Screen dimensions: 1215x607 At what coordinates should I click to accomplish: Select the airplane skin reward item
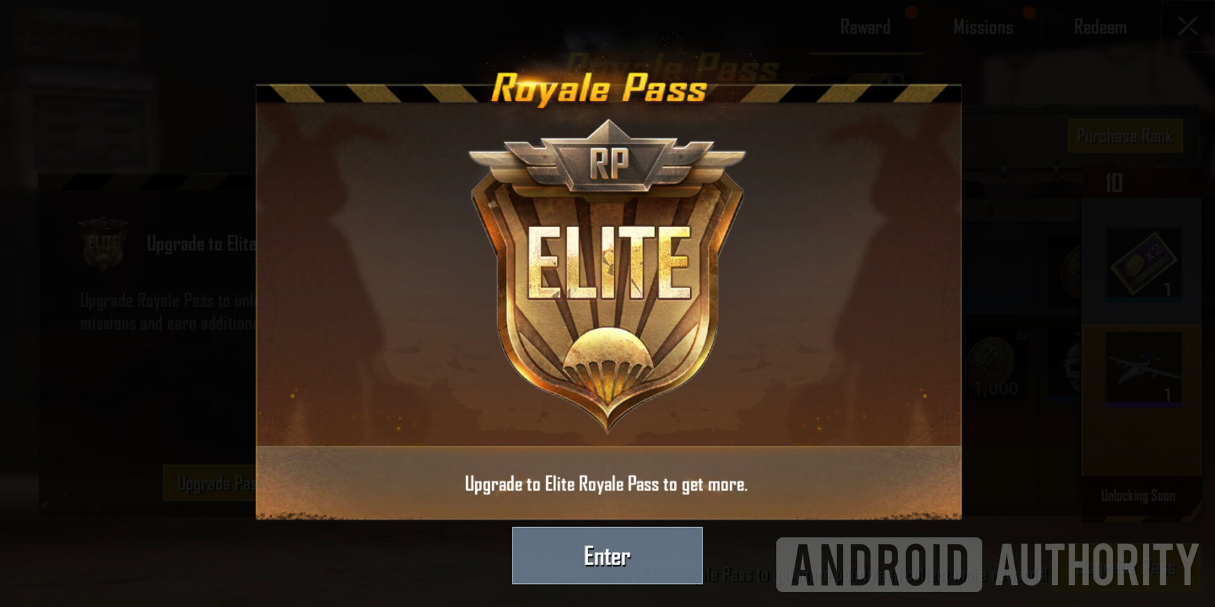tap(1143, 368)
